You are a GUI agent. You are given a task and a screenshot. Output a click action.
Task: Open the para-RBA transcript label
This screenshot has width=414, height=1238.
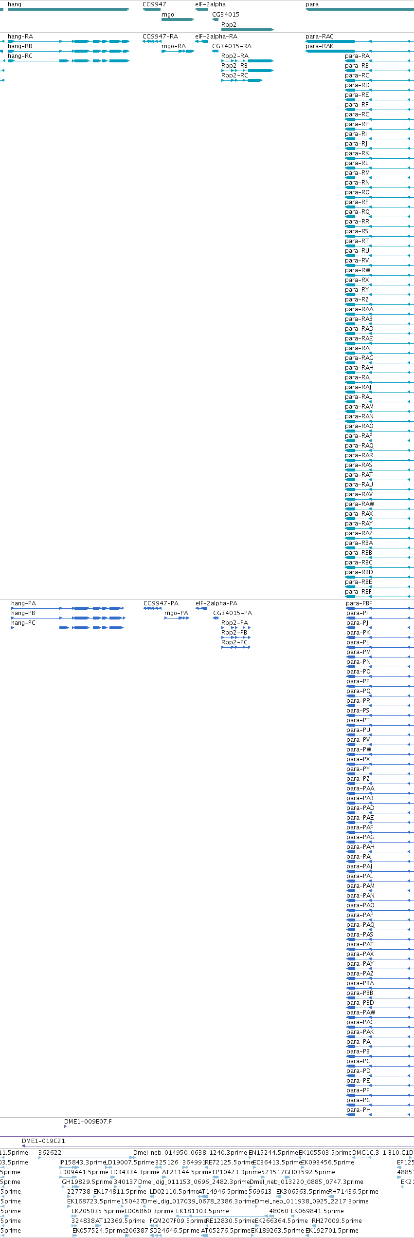coord(359,543)
